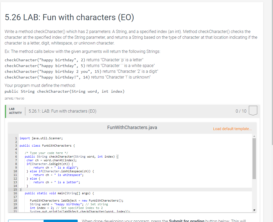Click the heading "5.26 LAB: Fun with characters (EO)"
273x222 pixels.
69,17
